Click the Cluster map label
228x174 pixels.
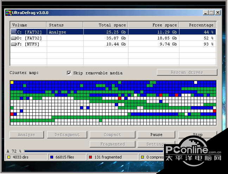click(24, 73)
